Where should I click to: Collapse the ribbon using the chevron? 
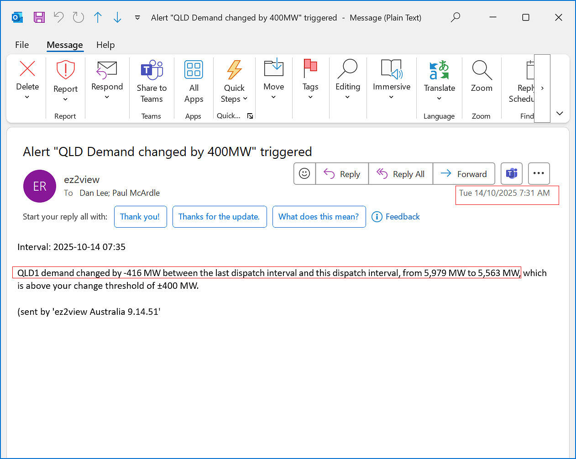(560, 113)
